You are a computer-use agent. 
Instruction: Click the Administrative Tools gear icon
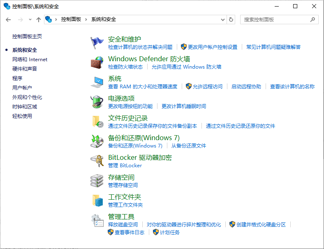(x=97, y=221)
